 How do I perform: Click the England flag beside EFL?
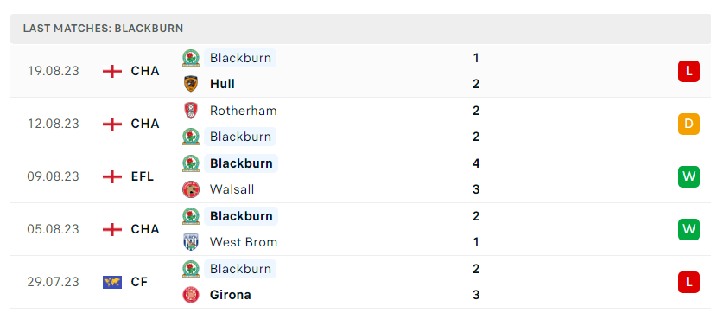click(112, 176)
